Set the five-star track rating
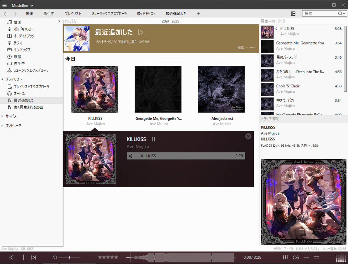 [x=108, y=257]
